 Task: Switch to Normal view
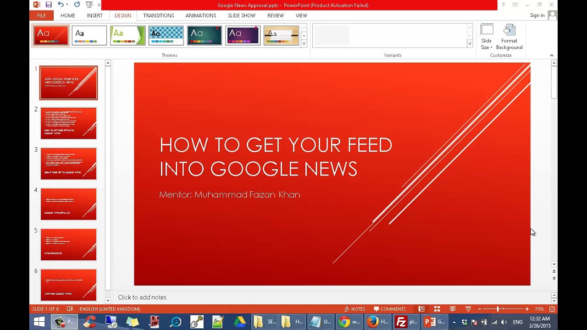[x=421, y=309]
